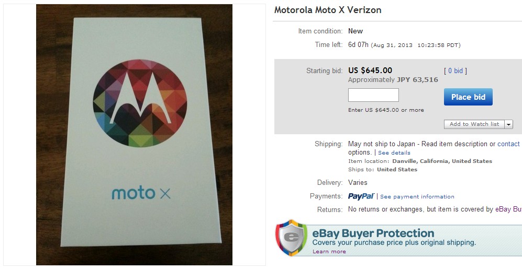The height and width of the screenshot is (270, 522).
Task: Open the See details shipping link
Action: [394, 153]
